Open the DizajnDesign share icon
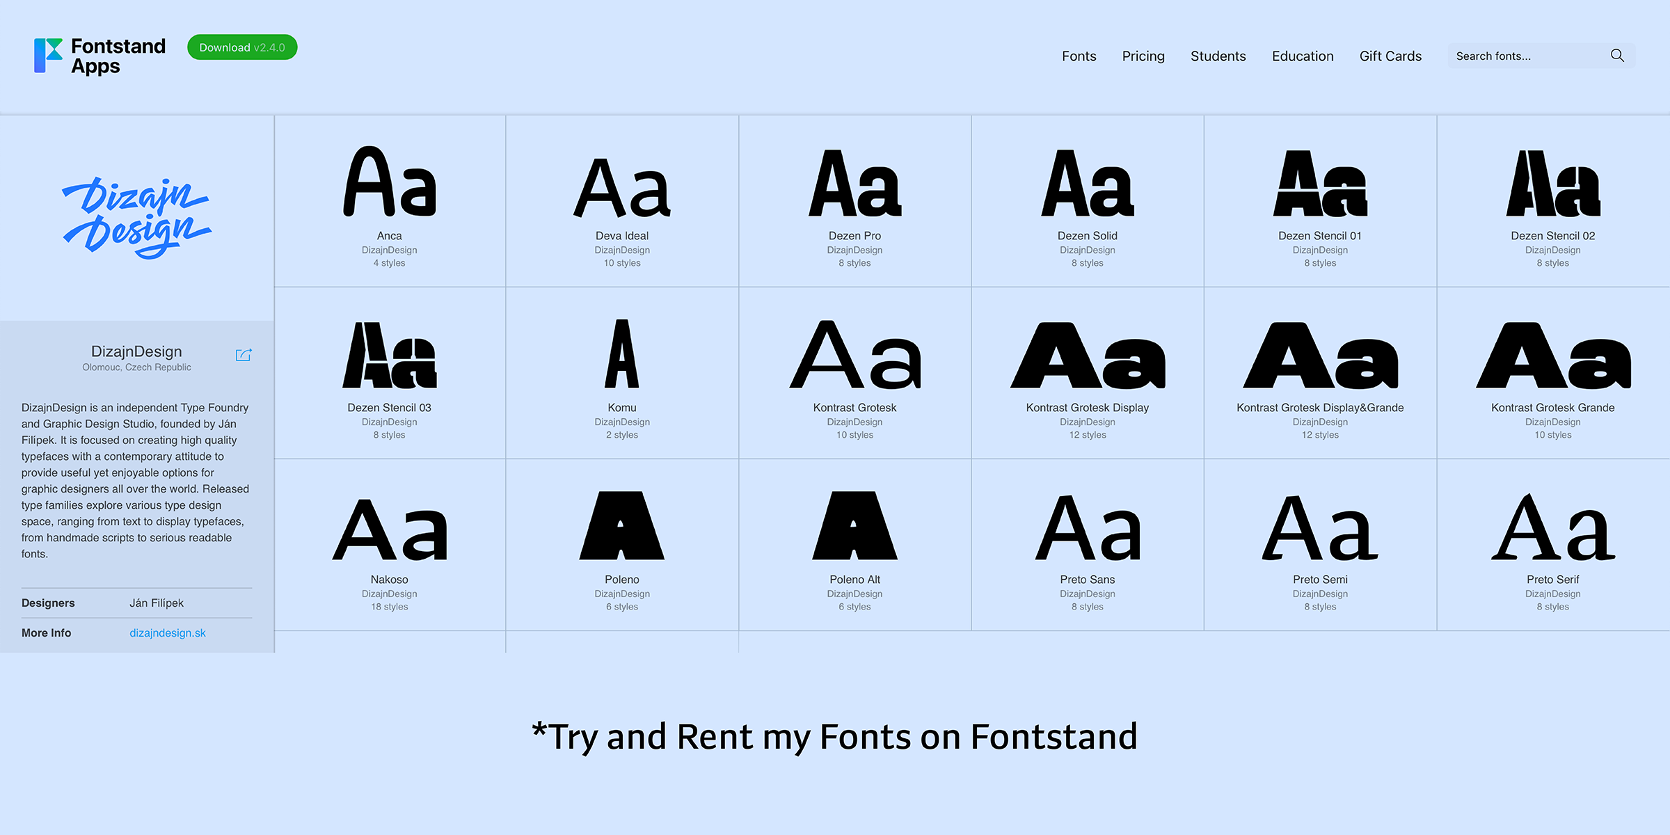The width and height of the screenshot is (1670, 835). click(244, 355)
